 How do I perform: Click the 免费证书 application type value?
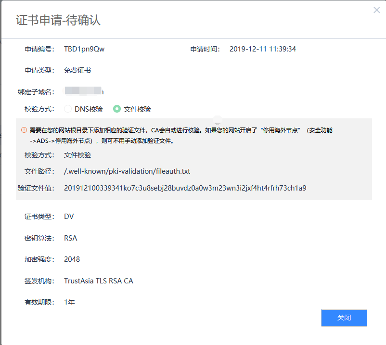click(x=77, y=70)
